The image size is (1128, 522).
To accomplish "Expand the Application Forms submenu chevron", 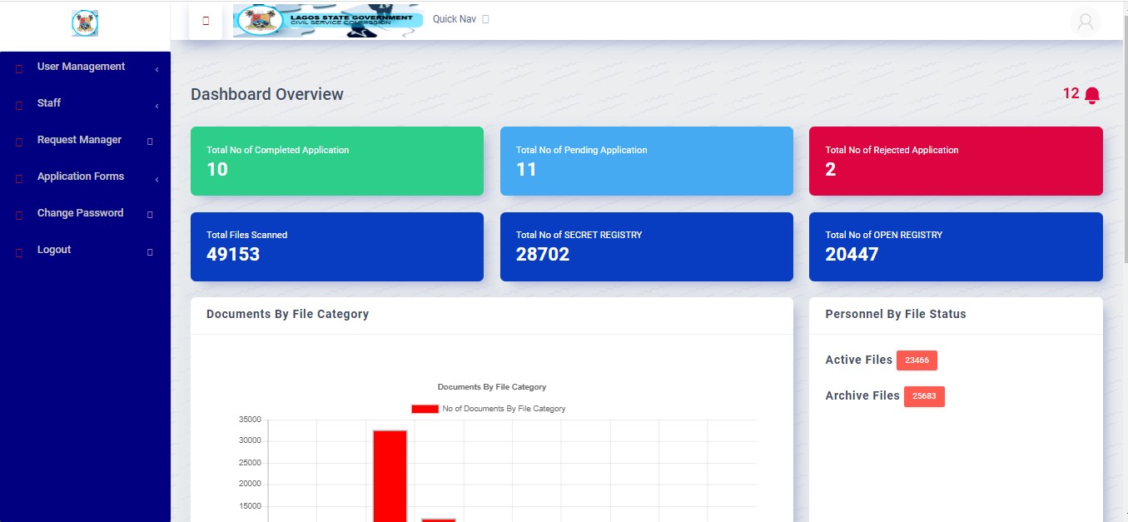I will point(157,180).
